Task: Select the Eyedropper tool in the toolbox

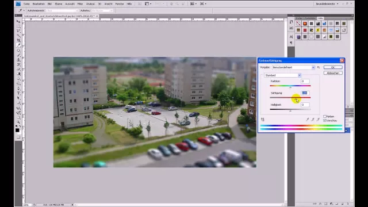Action: [x=18, y=45]
